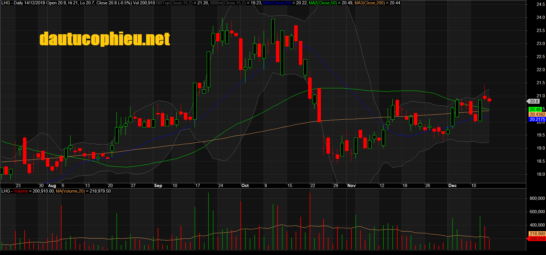Click the 22.5 price axis label
The height and width of the screenshot is (255, 546).
click(540, 57)
